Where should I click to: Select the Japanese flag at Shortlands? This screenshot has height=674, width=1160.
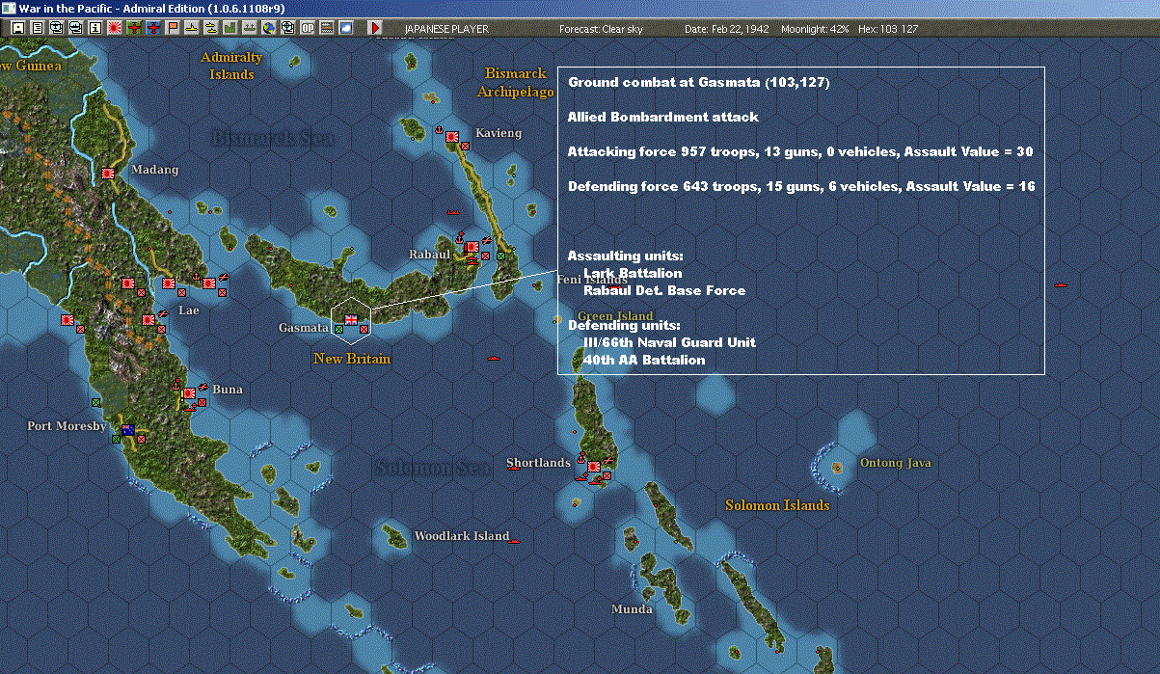(593, 467)
